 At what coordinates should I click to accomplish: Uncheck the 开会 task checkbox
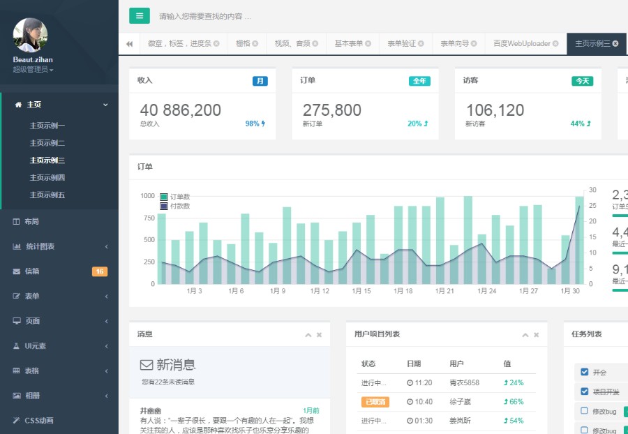pos(584,372)
